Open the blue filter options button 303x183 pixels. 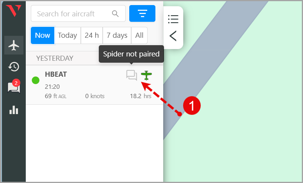pos(142,14)
